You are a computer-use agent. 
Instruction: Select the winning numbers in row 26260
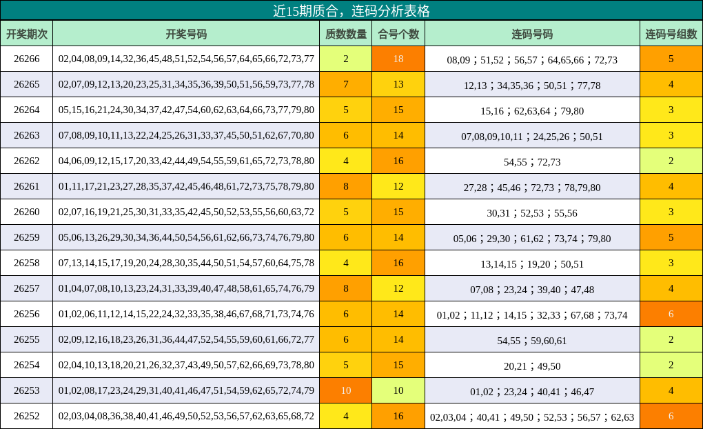click(186, 212)
